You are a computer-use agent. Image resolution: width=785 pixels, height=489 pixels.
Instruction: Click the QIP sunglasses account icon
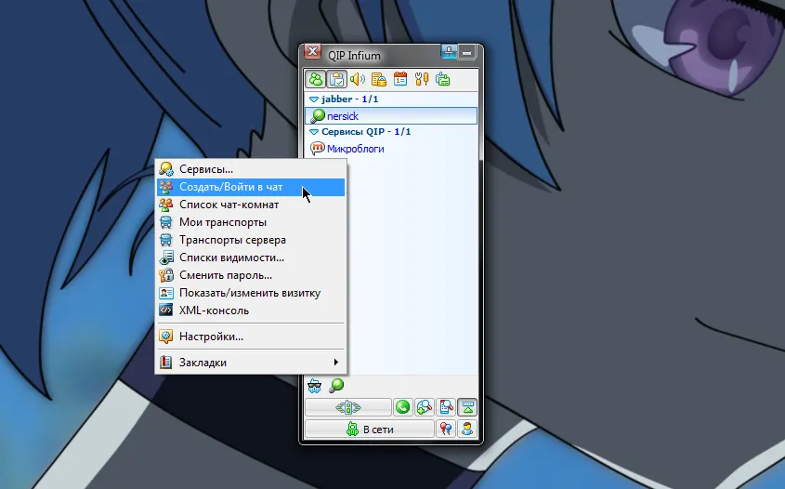tap(315, 385)
